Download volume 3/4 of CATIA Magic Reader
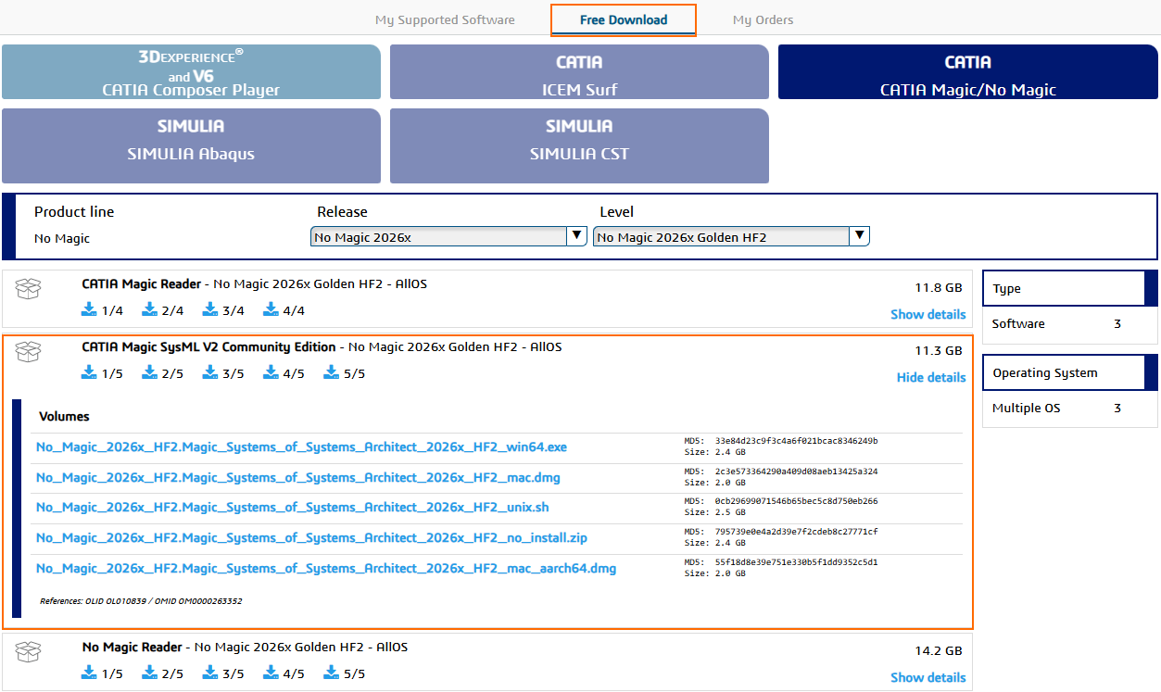The height and width of the screenshot is (692, 1161). pos(222,310)
